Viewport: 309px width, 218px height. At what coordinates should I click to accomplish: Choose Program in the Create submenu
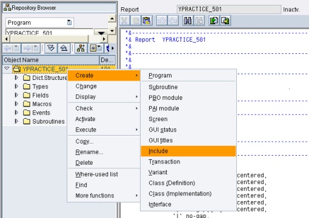[188, 76]
